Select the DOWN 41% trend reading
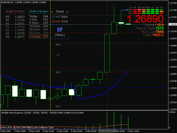This screenshot has height=133, width=177. pos(59,22)
